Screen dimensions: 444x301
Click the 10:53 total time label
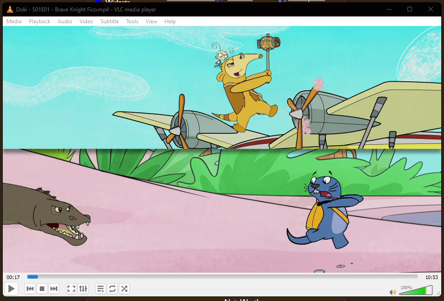pyautogui.click(x=431, y=277)
